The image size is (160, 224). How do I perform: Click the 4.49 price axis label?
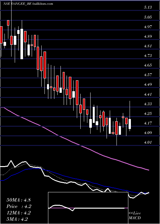coord(148,84)
